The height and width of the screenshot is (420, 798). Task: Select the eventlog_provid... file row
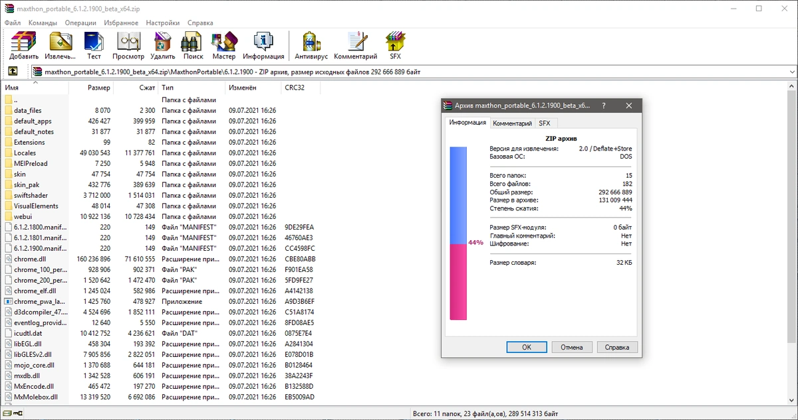160,322
